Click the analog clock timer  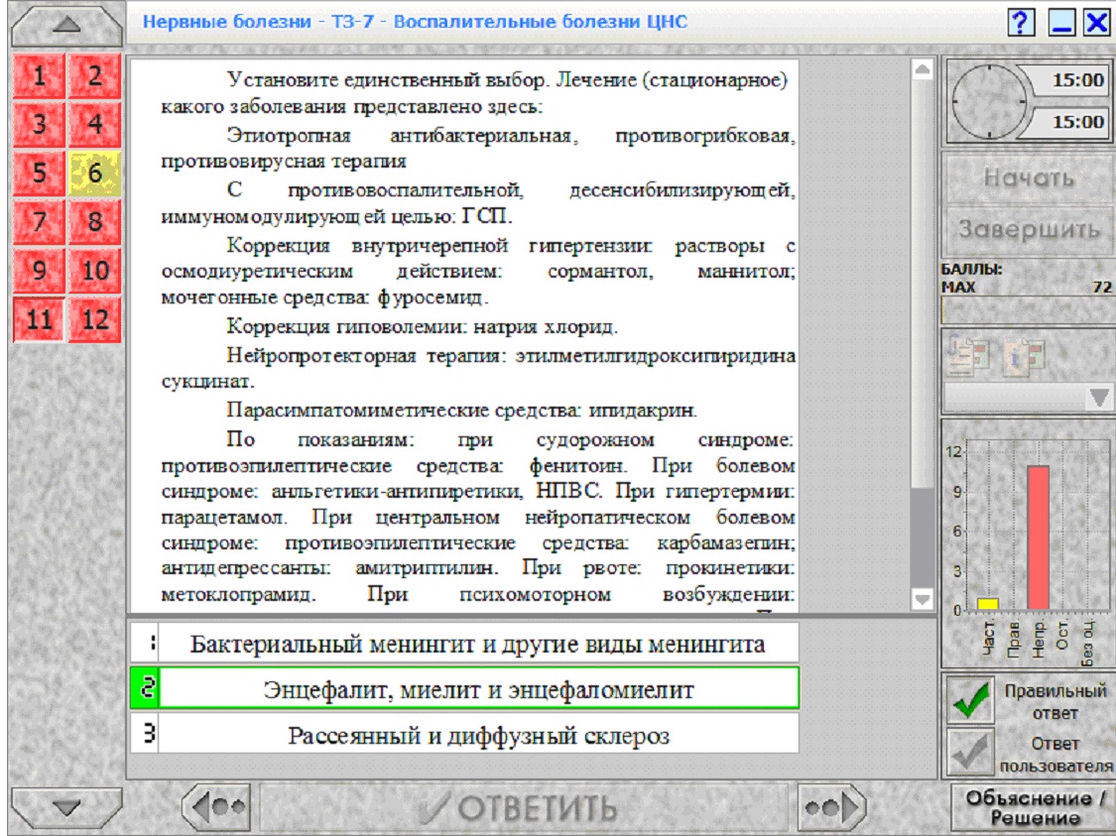point(989,102)
